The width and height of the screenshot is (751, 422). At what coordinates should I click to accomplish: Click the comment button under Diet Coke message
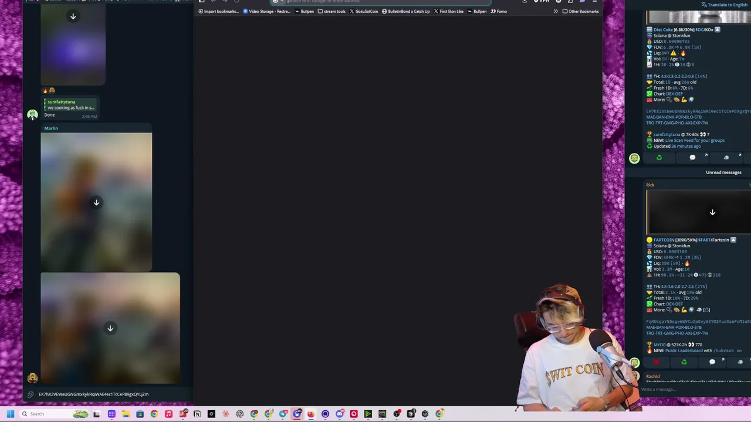692,158
